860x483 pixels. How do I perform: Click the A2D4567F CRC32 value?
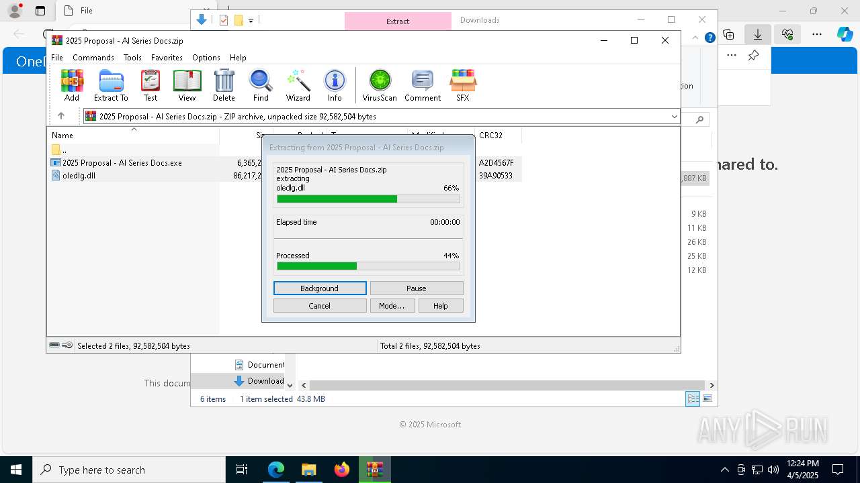pyautogui.click(x=497, y=163)
